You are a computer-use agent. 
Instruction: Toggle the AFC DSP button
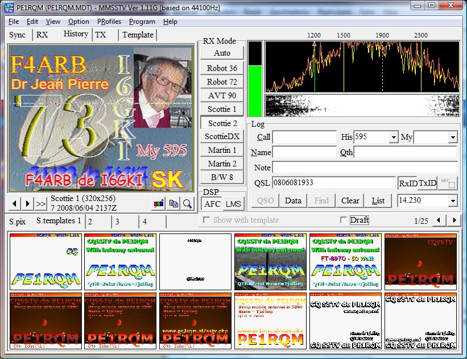tap(213, 204)
